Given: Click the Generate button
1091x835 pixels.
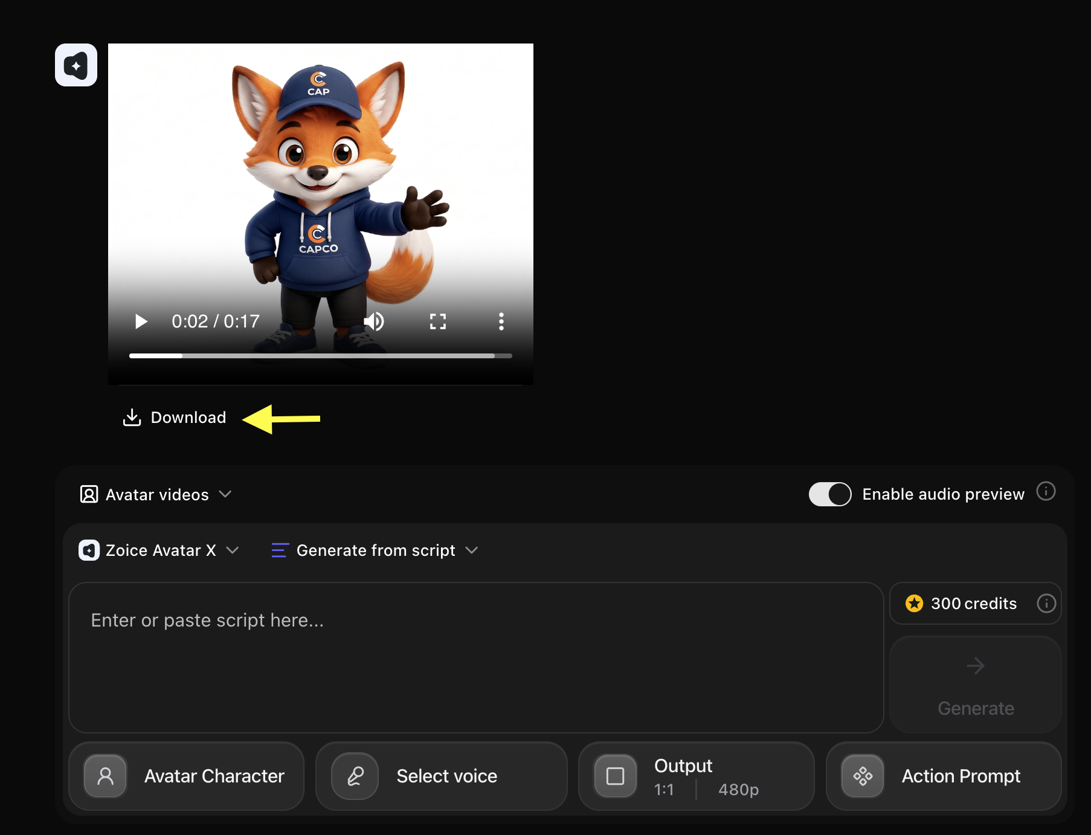Looking at the screenshot, I should [975, 685].
